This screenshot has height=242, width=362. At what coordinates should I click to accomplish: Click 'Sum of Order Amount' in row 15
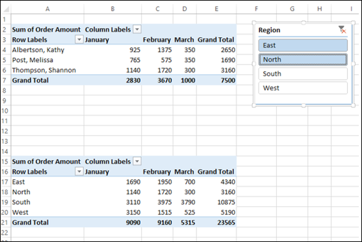[46, 161]
